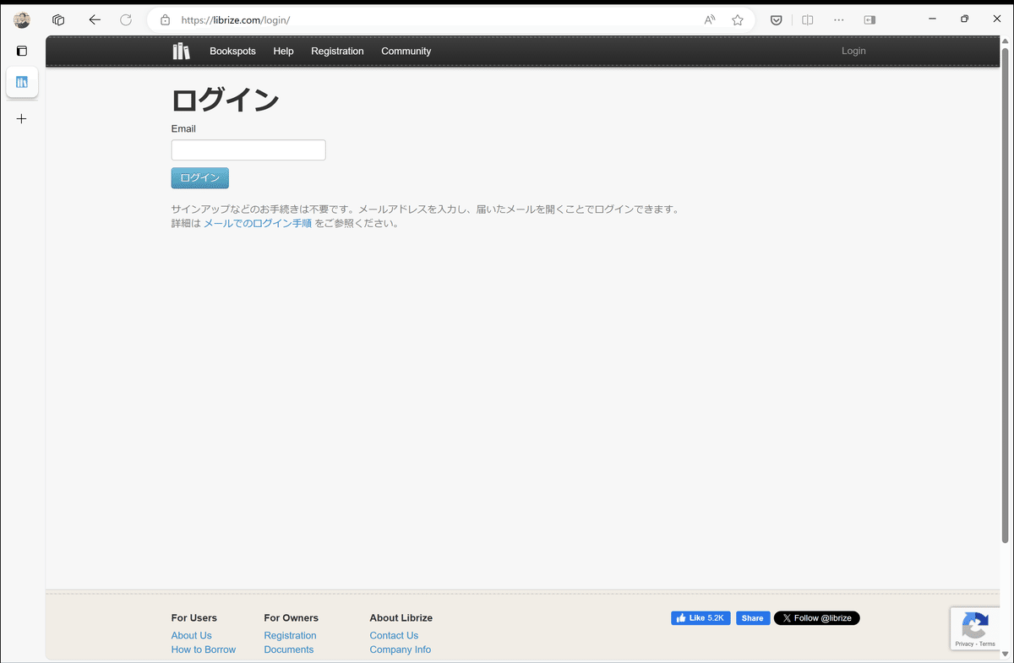Open browser settings and more menu
The image size is (1014, 663).
[839, 20]
